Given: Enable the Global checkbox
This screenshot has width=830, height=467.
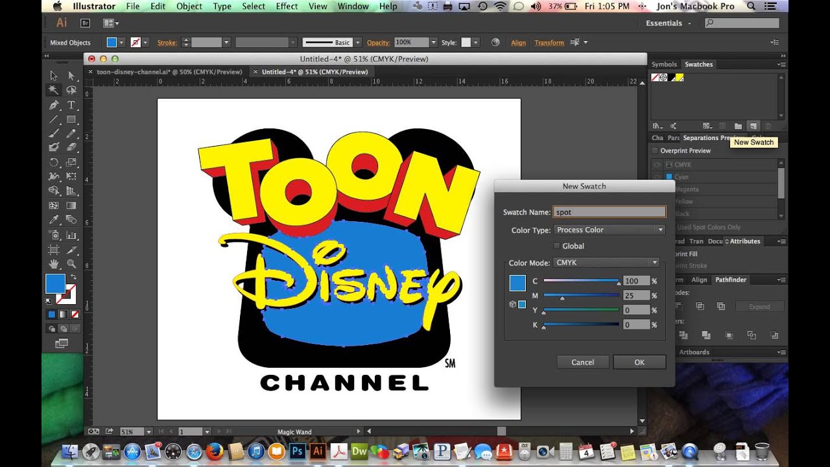Looking at the screenshot, I should click(x=556, y=246).
